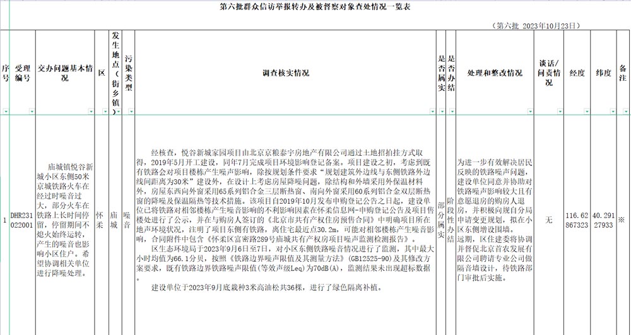Select the date cell （第六批 2023年10月23日）
Screen dimensions: 631x335
pos(538,26)
